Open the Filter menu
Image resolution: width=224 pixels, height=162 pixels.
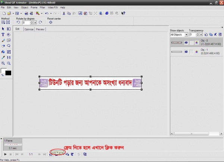43,7
